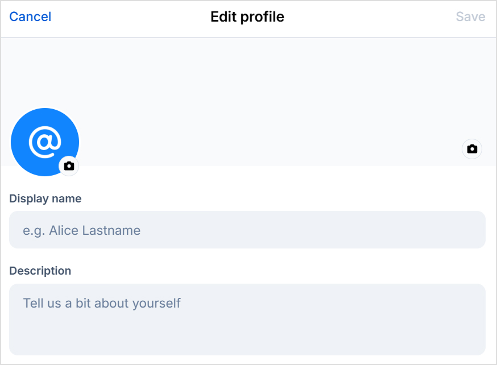The image size is (497, 365).
Task: Click the Description label
Action: 40,271
